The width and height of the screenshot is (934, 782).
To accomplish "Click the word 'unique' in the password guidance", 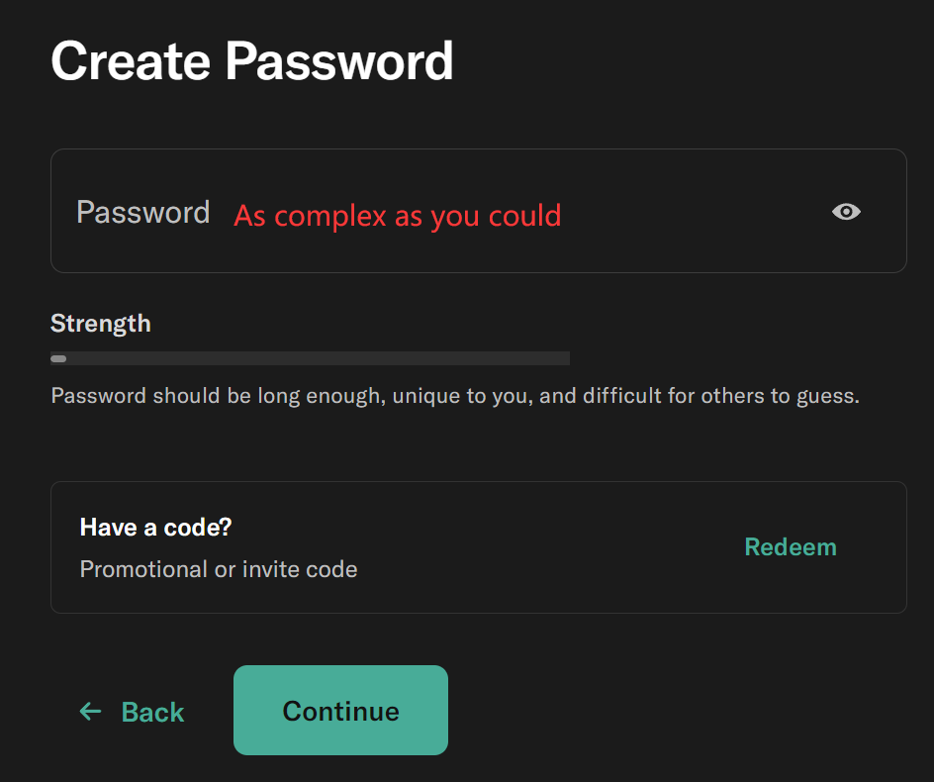I will (426, 396).
